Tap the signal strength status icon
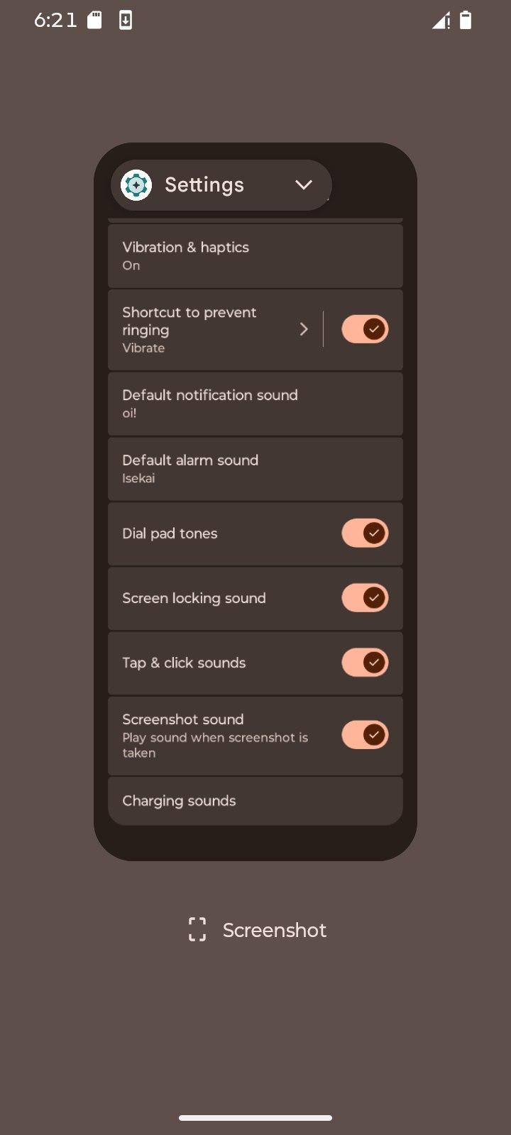The height and width of the screenshot is (1135, 511). (441, 21)
